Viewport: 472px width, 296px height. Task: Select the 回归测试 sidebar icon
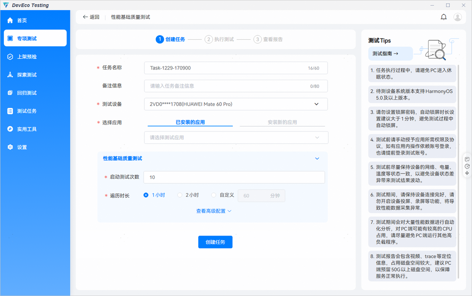click(10, 93)
